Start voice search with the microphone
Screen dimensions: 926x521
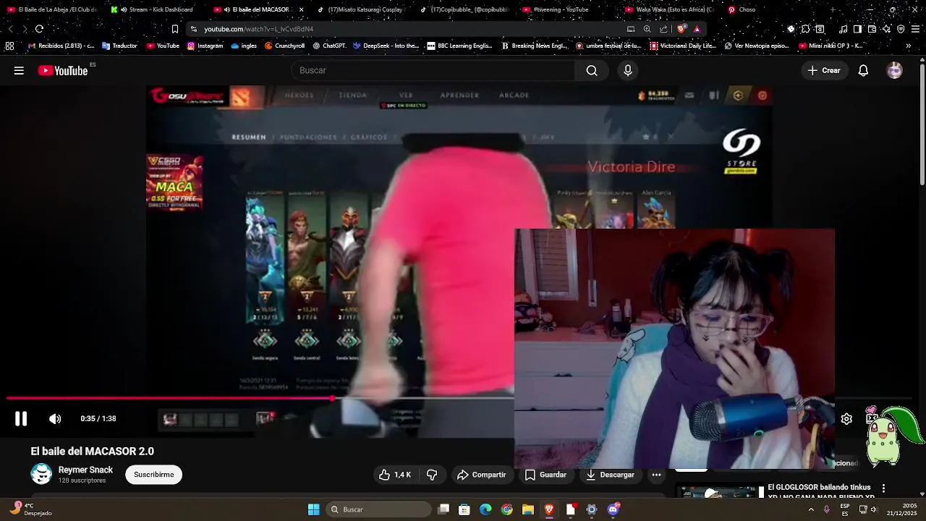point(628,70)
